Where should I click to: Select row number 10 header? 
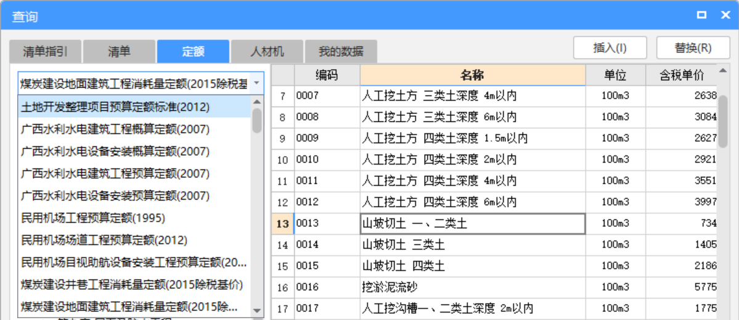tap(282, 160)
